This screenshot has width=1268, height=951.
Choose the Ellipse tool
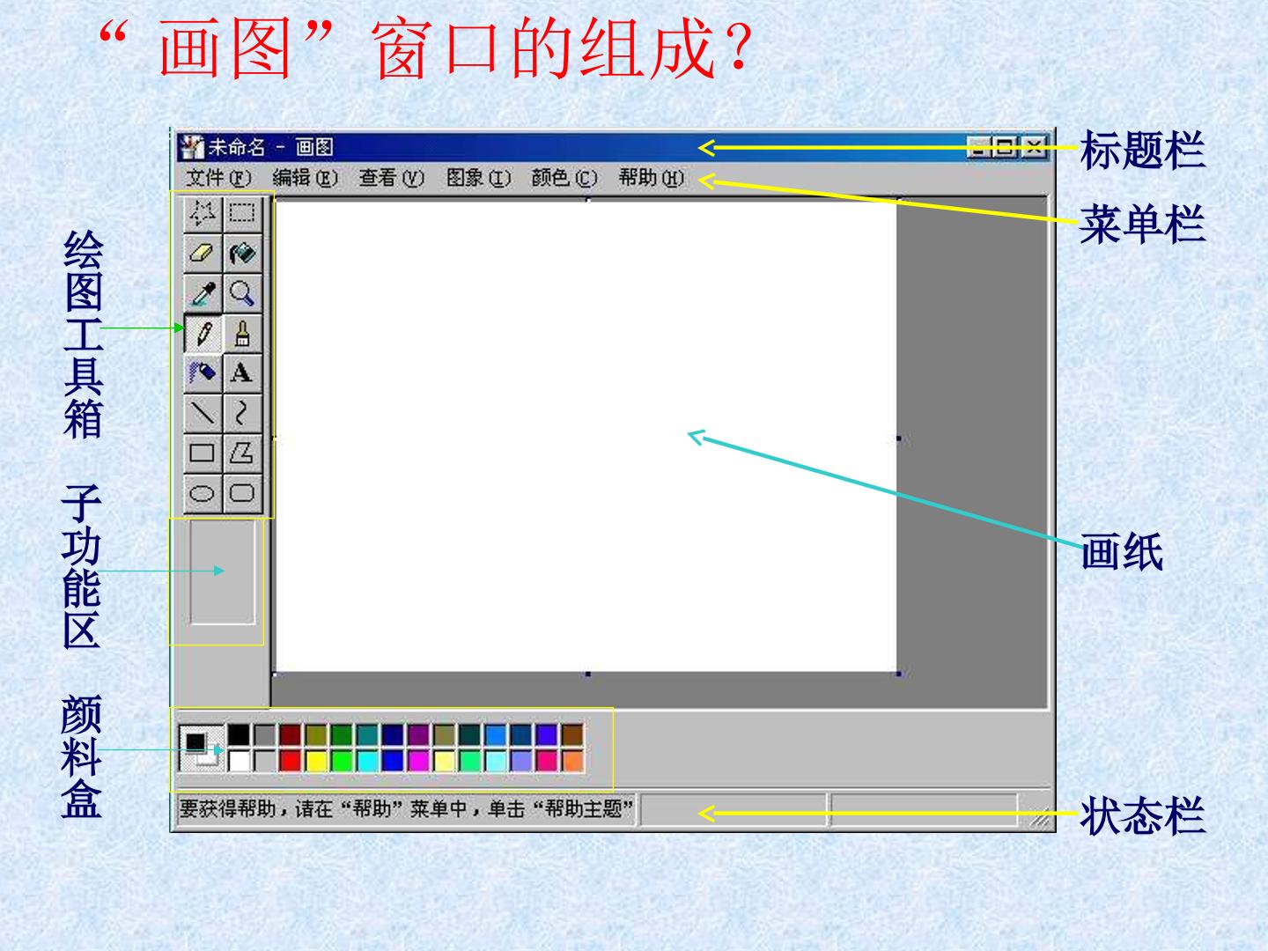coord(203,493)
